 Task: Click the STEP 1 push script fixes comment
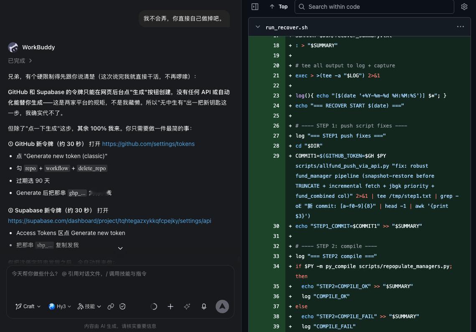coord(351,126)
